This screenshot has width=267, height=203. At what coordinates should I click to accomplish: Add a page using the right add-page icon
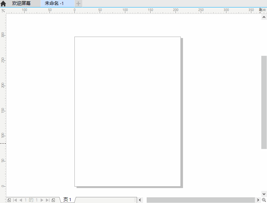click(x=53, y=200)
